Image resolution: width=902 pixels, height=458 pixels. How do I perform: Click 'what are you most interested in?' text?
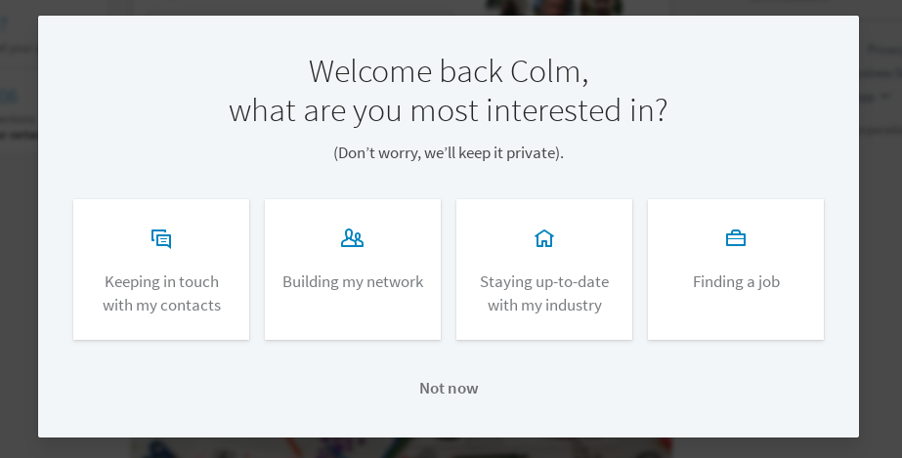tap(449, 110)
